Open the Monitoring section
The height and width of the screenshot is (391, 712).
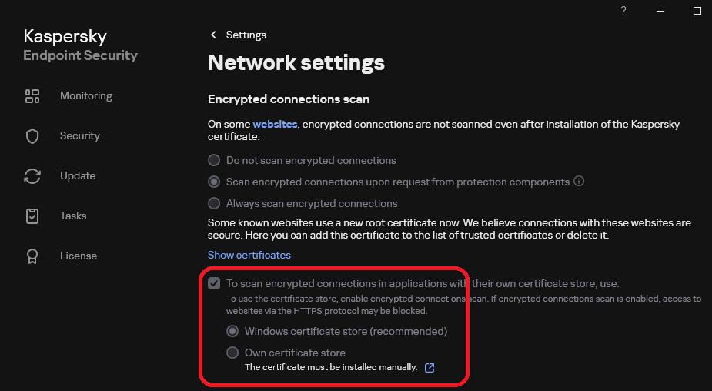(x=86, y=96)
